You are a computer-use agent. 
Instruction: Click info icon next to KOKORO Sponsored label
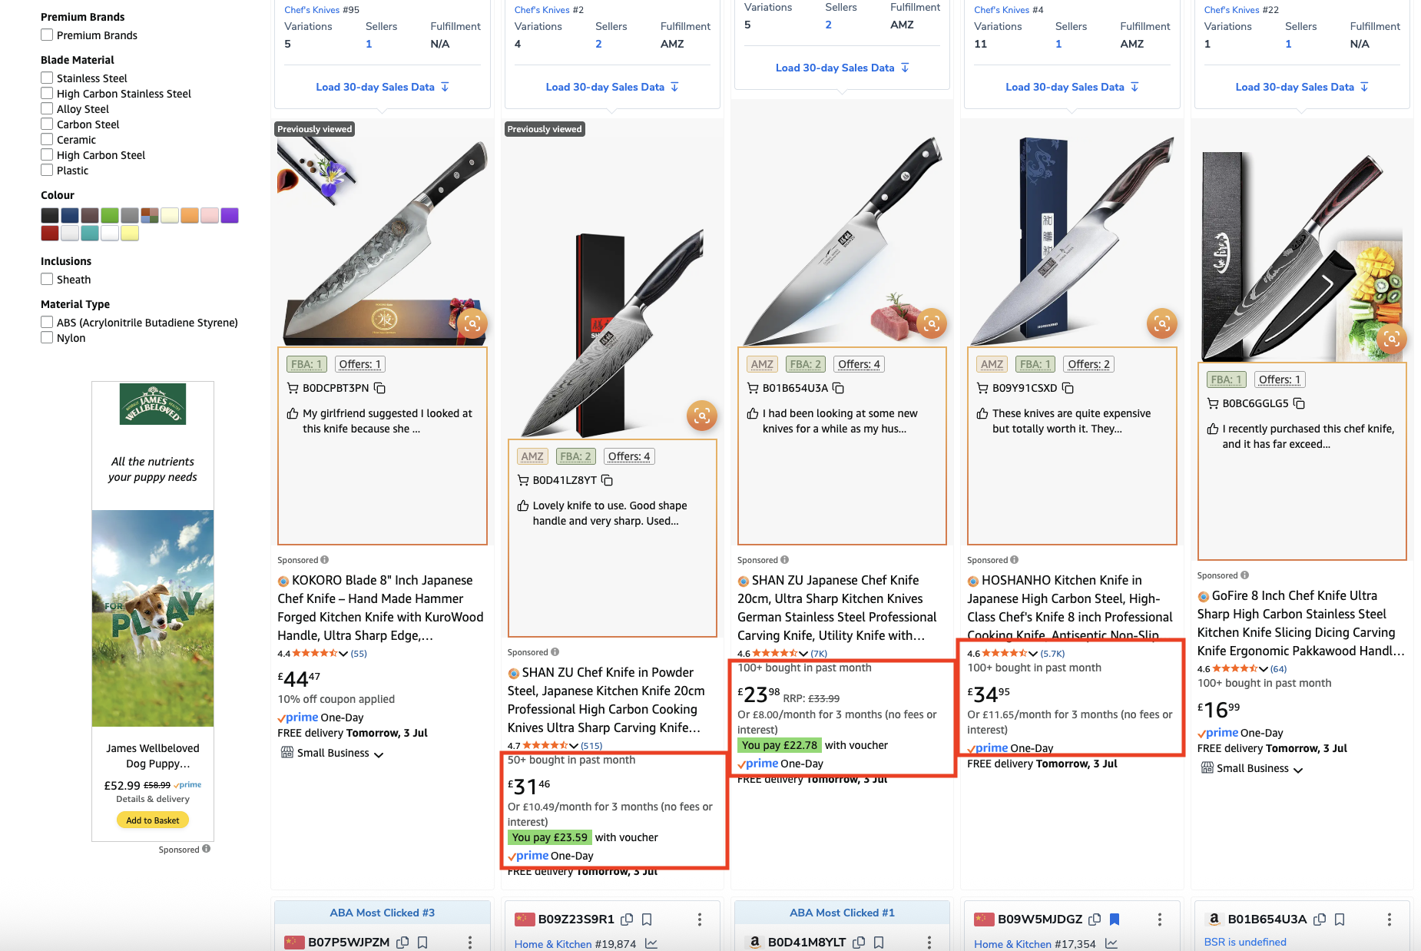tap(325, 560)
